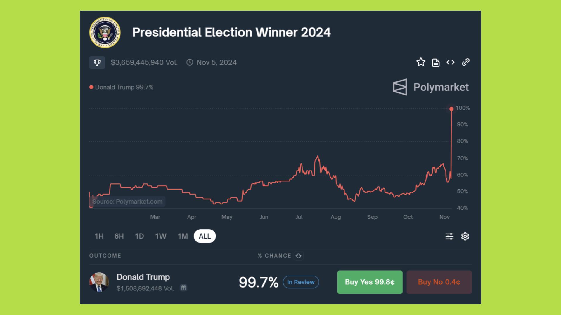Click the In Review status badge

[301, 282]
